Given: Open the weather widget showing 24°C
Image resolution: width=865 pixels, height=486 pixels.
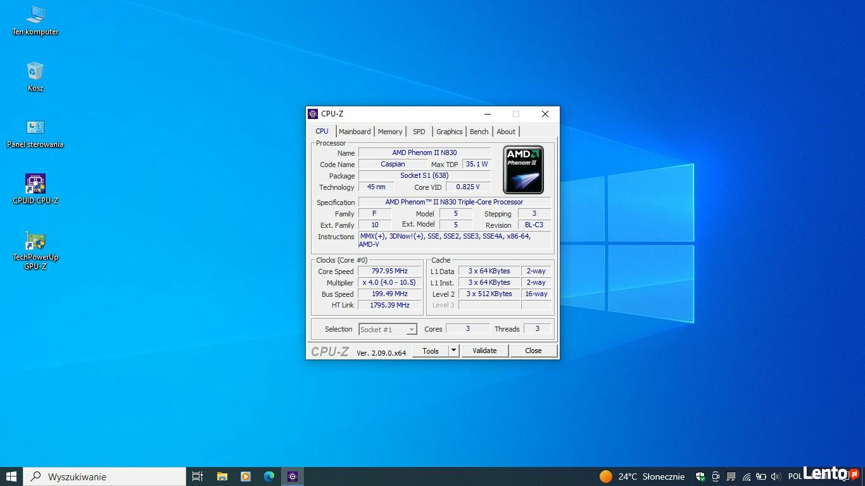Looking at the screenshot, I should (x=642, y=477).
